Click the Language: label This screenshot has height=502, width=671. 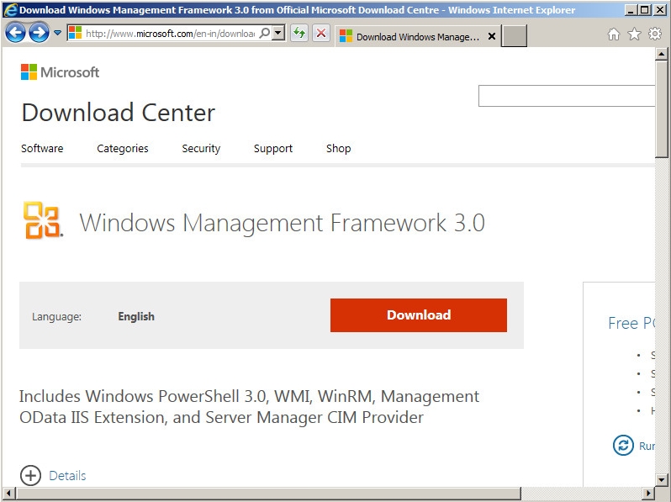57,317
